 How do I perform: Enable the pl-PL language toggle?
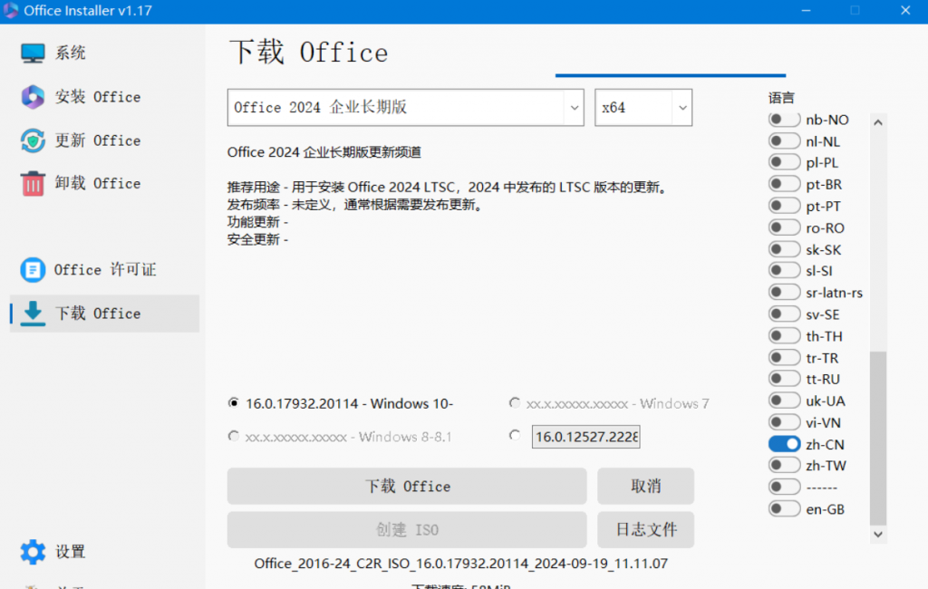784,162
